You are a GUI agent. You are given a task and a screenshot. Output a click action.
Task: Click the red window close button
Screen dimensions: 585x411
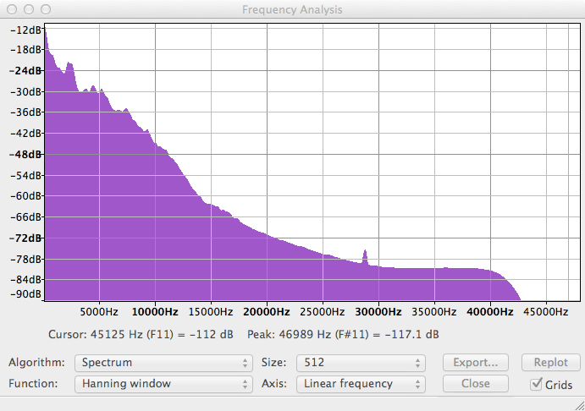[x=12, y=9]
